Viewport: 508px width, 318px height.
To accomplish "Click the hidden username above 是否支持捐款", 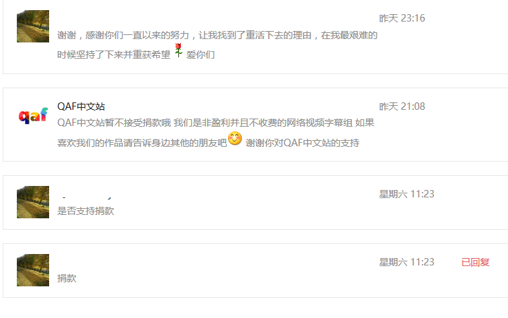I will pyautogui.click(x=85, y=195).
